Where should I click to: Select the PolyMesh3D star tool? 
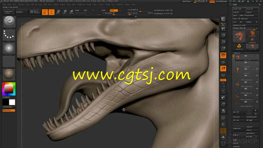click(x=252, y=40)
